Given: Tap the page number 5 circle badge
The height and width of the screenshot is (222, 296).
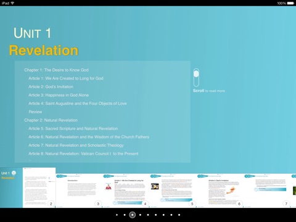Looking at the screenshot, I should pos(192,203).
